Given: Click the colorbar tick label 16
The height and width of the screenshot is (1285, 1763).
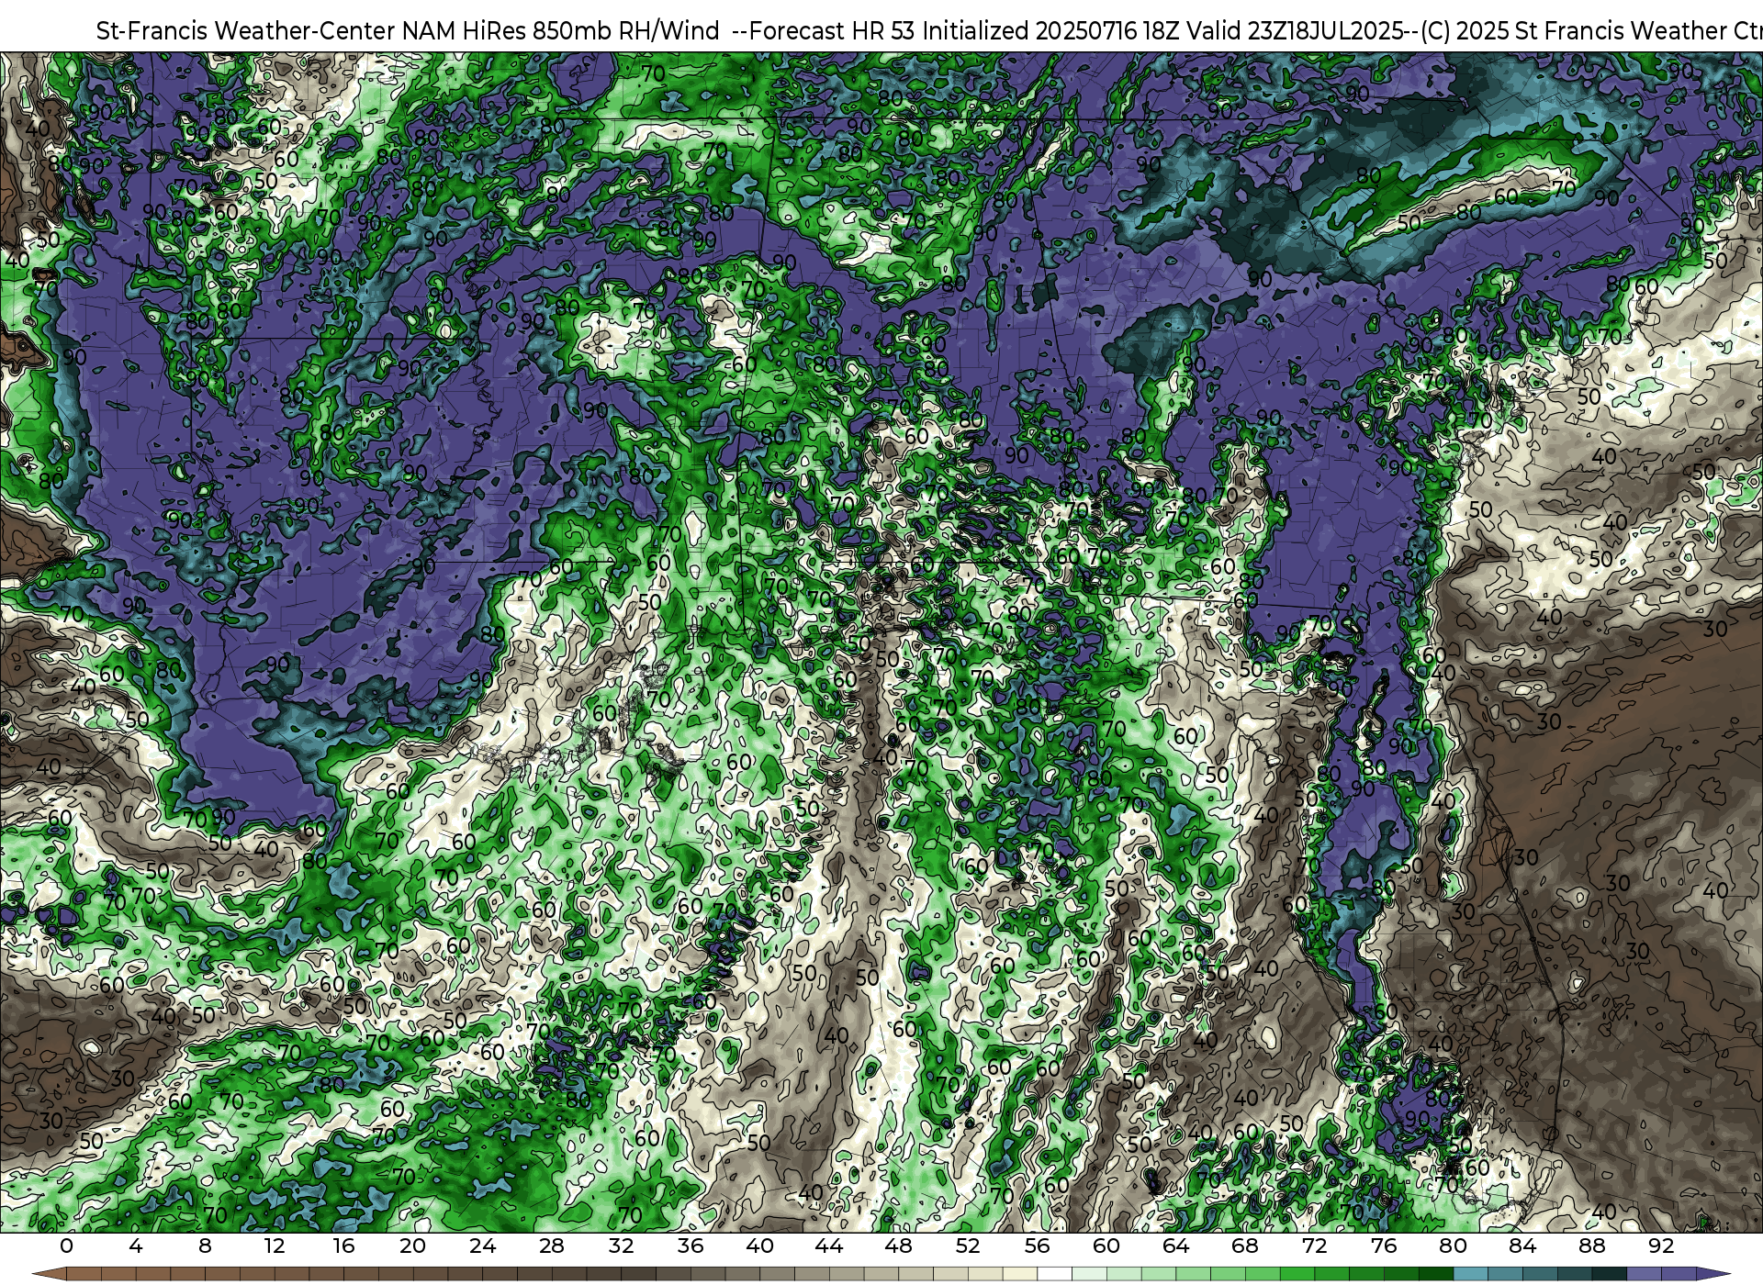Looking at the screenshot, I should coord(343,1246).
